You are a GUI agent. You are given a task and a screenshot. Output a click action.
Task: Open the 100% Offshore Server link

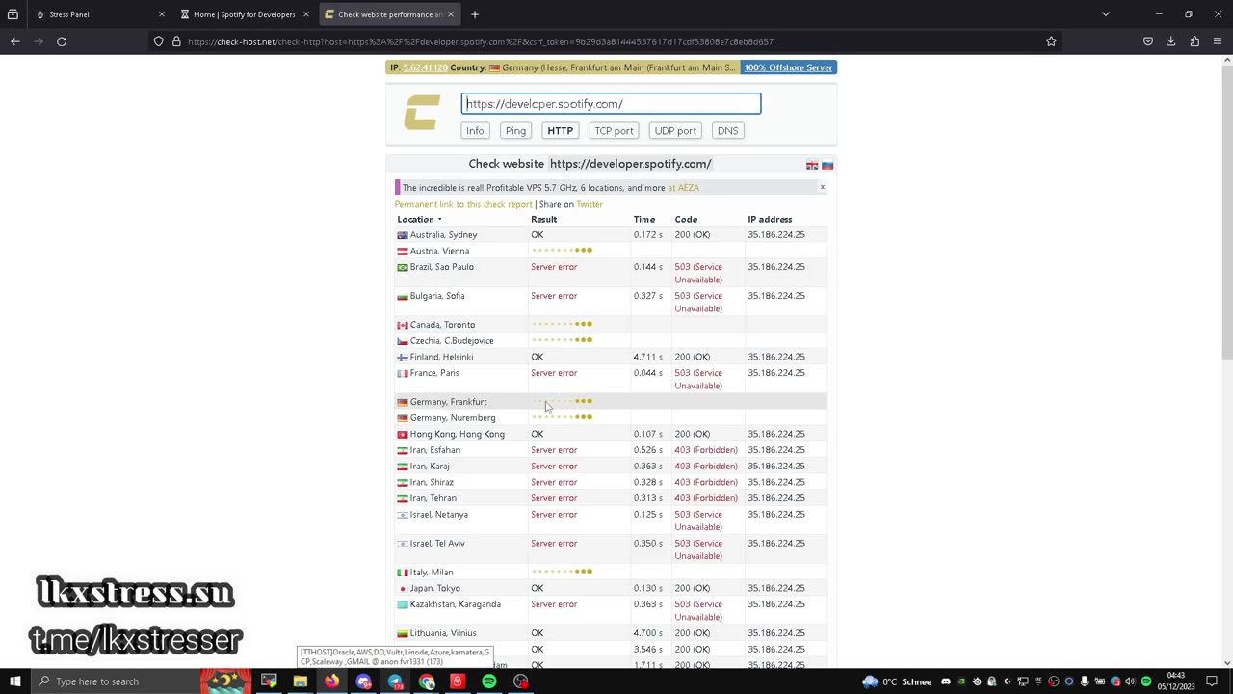788,67
